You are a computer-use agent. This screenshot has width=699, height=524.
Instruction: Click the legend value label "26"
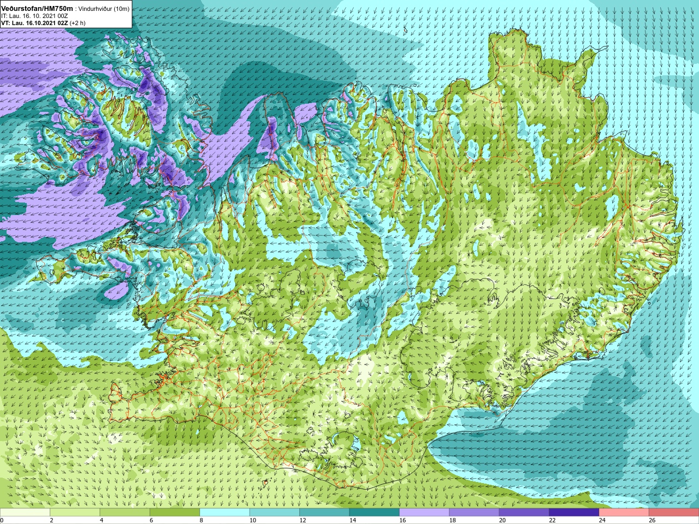coord(653,520)
